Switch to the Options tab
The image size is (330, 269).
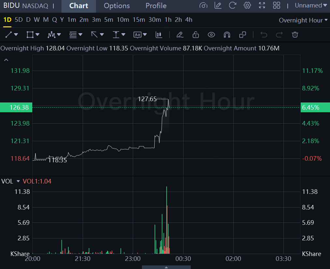117,6
